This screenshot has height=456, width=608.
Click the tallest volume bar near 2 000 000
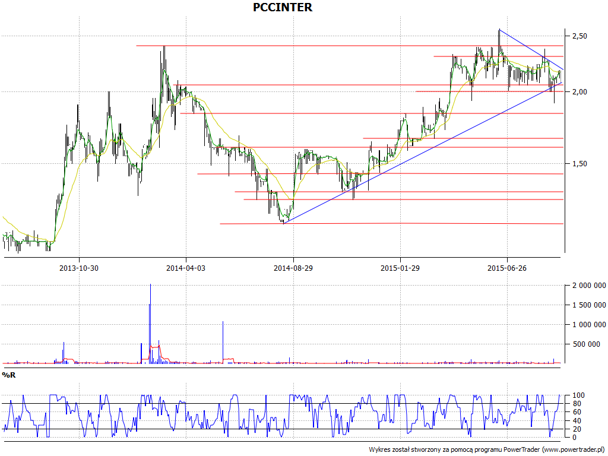[x=150, y=324]
